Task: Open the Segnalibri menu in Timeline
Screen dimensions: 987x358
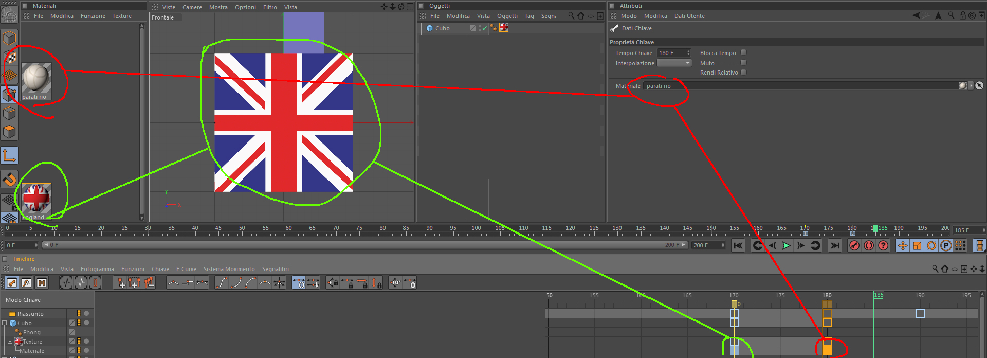Action: pos(275,269)
